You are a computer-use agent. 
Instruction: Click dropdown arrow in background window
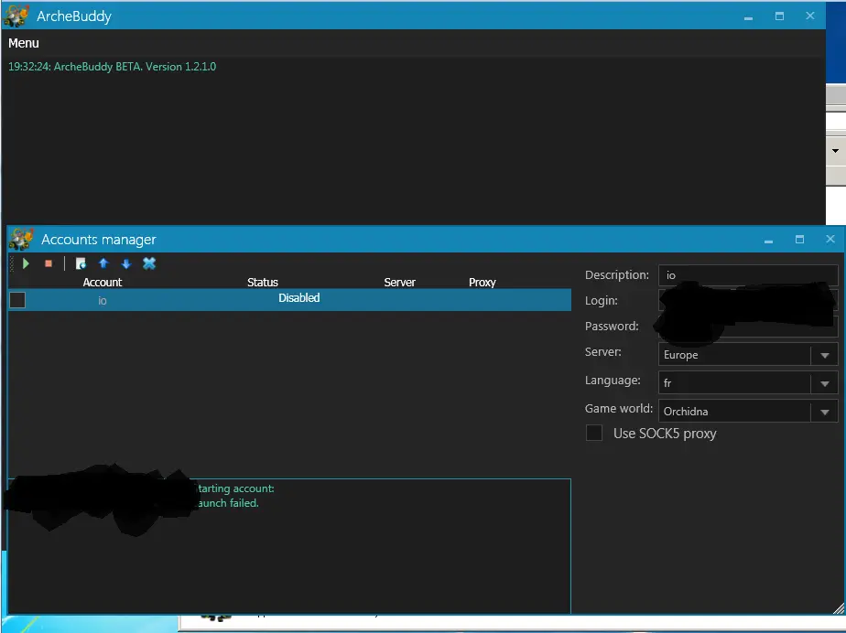coord(835,150)
